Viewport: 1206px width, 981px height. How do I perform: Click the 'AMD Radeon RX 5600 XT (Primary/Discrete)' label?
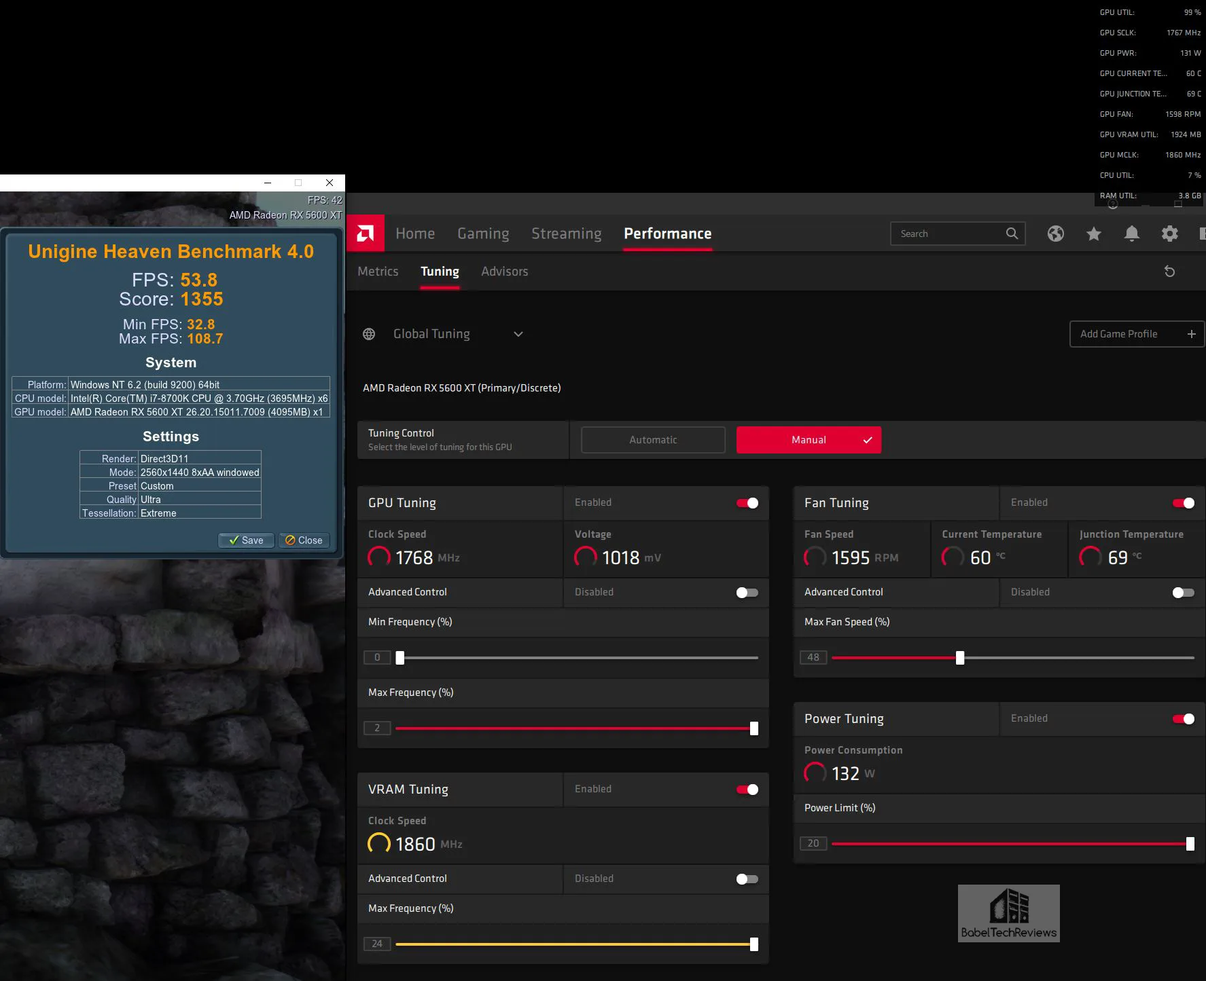coord(462,388)
